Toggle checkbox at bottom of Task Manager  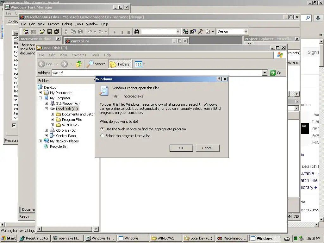tap(14, 125)
